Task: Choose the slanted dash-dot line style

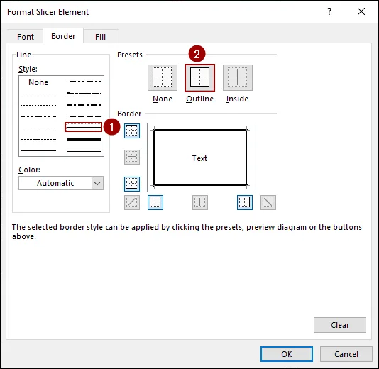Action: pyautogui.click(x=84, y=93)
